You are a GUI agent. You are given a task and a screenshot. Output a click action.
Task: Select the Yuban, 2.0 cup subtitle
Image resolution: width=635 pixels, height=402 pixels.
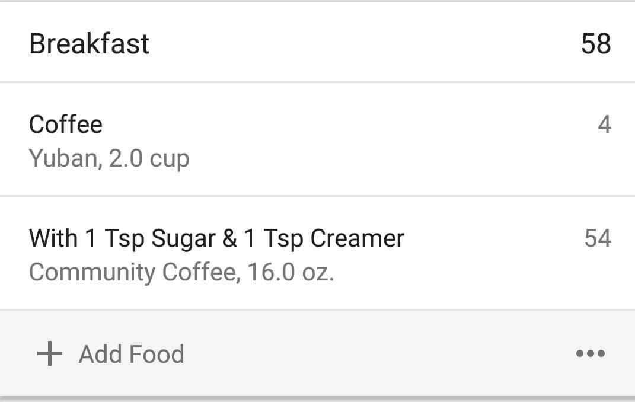[x=109, y=158]
